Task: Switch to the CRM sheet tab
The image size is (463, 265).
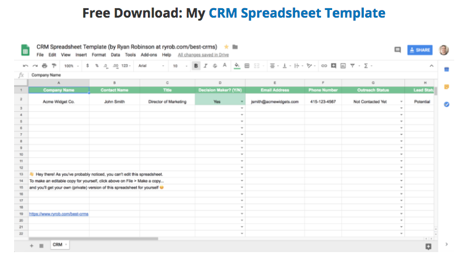Action: [x=58, y=244]
